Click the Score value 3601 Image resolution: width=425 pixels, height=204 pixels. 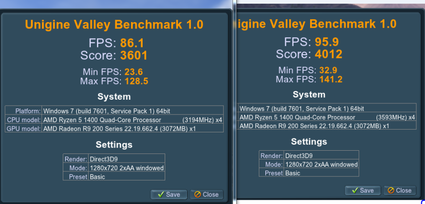tap(134, 55)
